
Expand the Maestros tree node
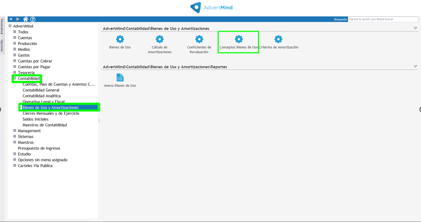click(x=15, y=142)
